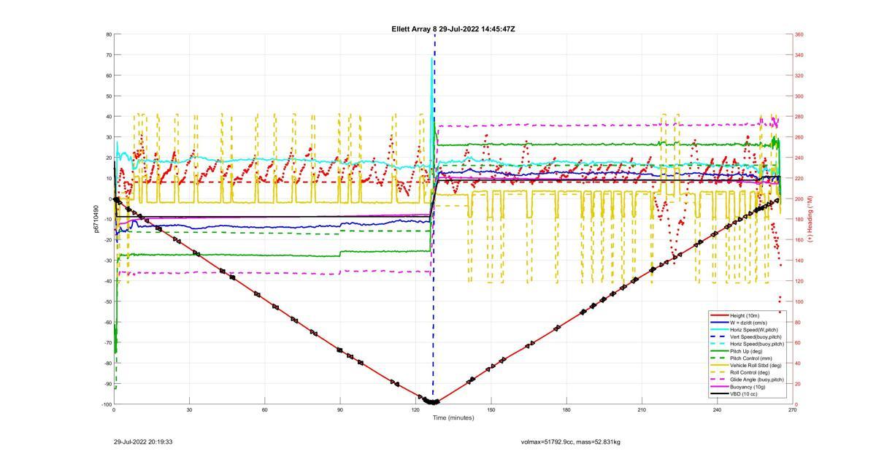The height and width of the screenshot is (454, 876).
Task: Select the 'Vert Speed(buoy,pitch)' legend entry
Action: pyautogui.click(x=756, y=336)
